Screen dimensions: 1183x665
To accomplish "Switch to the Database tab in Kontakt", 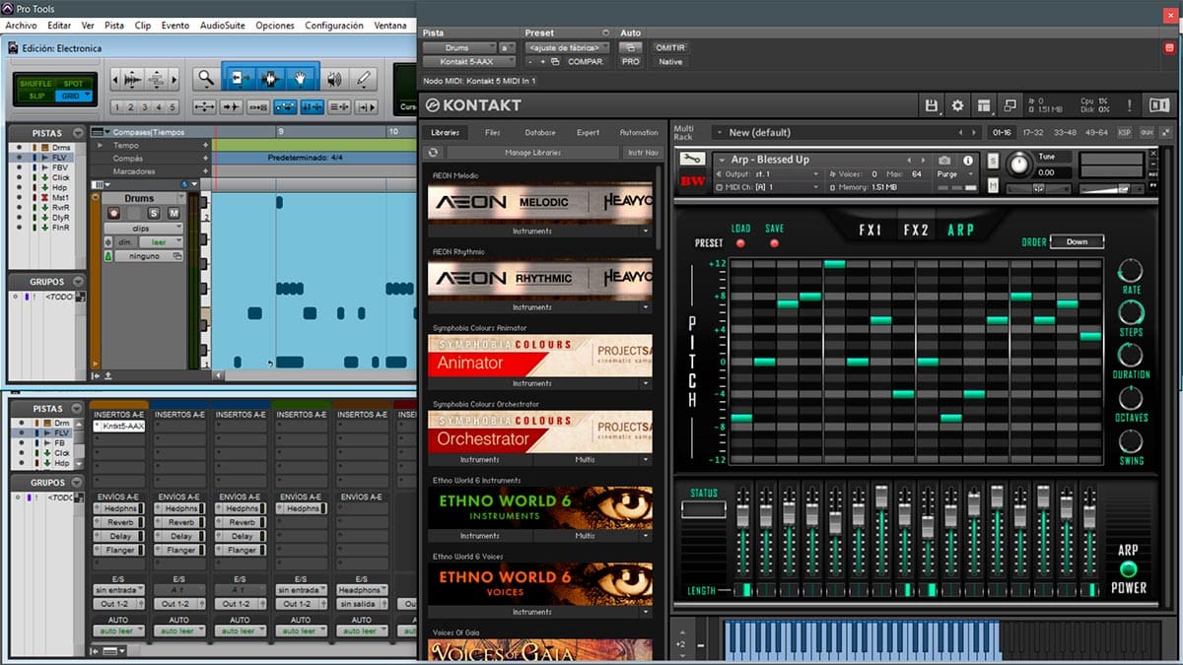I will coord(540,132).
